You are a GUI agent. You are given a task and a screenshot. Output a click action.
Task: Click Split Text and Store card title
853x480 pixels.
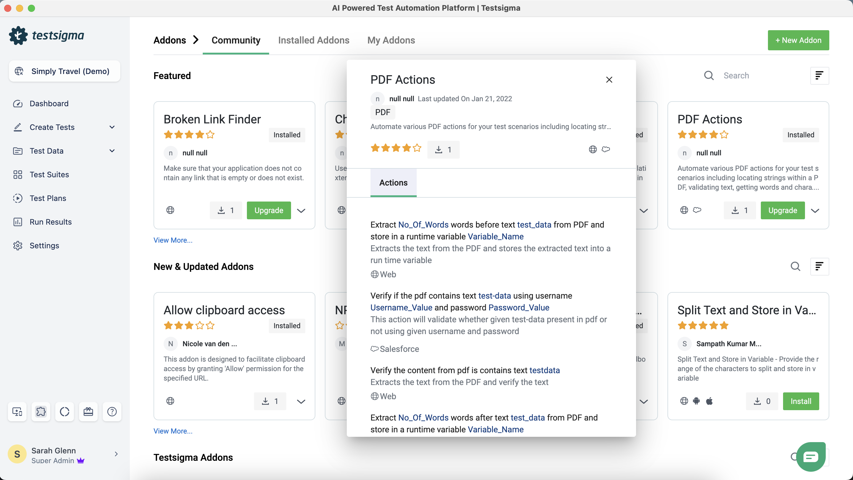point(746,310)
